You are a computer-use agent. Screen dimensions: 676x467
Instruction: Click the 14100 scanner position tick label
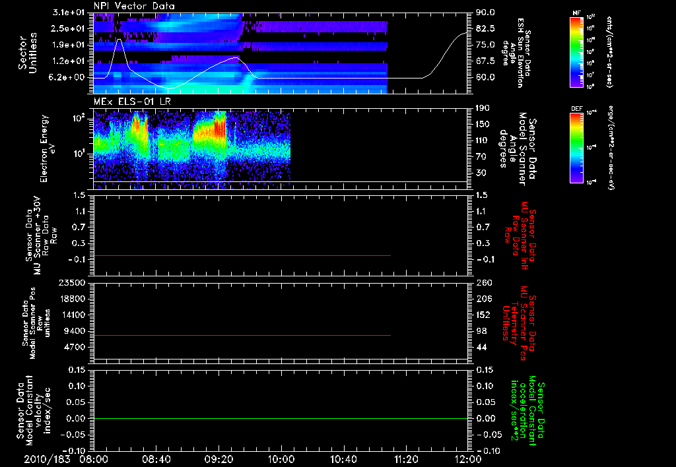tap(72, 315)
